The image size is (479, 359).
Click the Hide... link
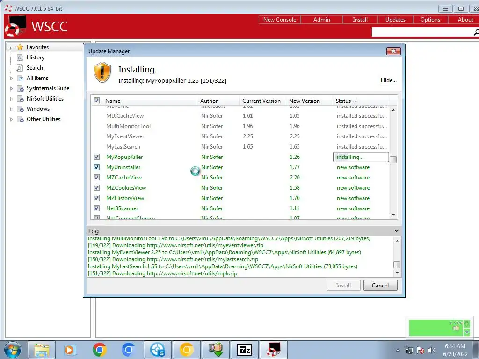coord(389,80)
